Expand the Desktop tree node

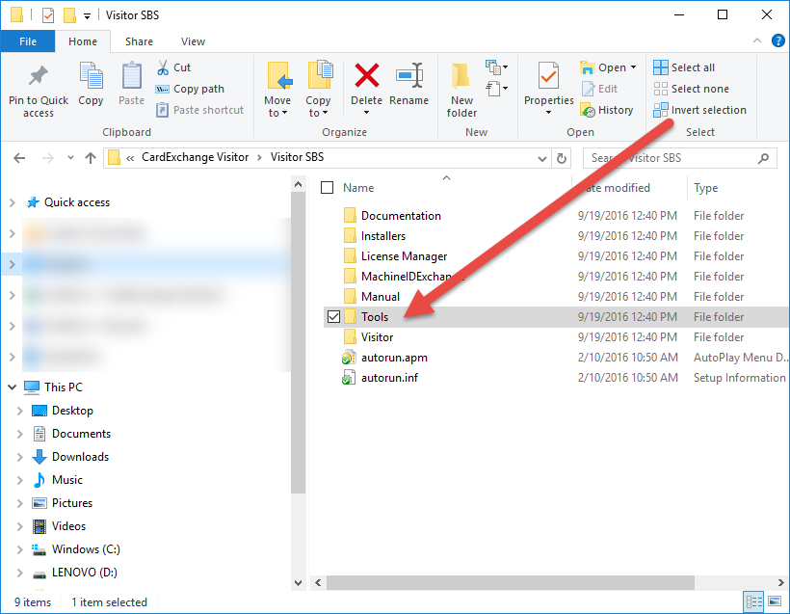coord(19,411)
